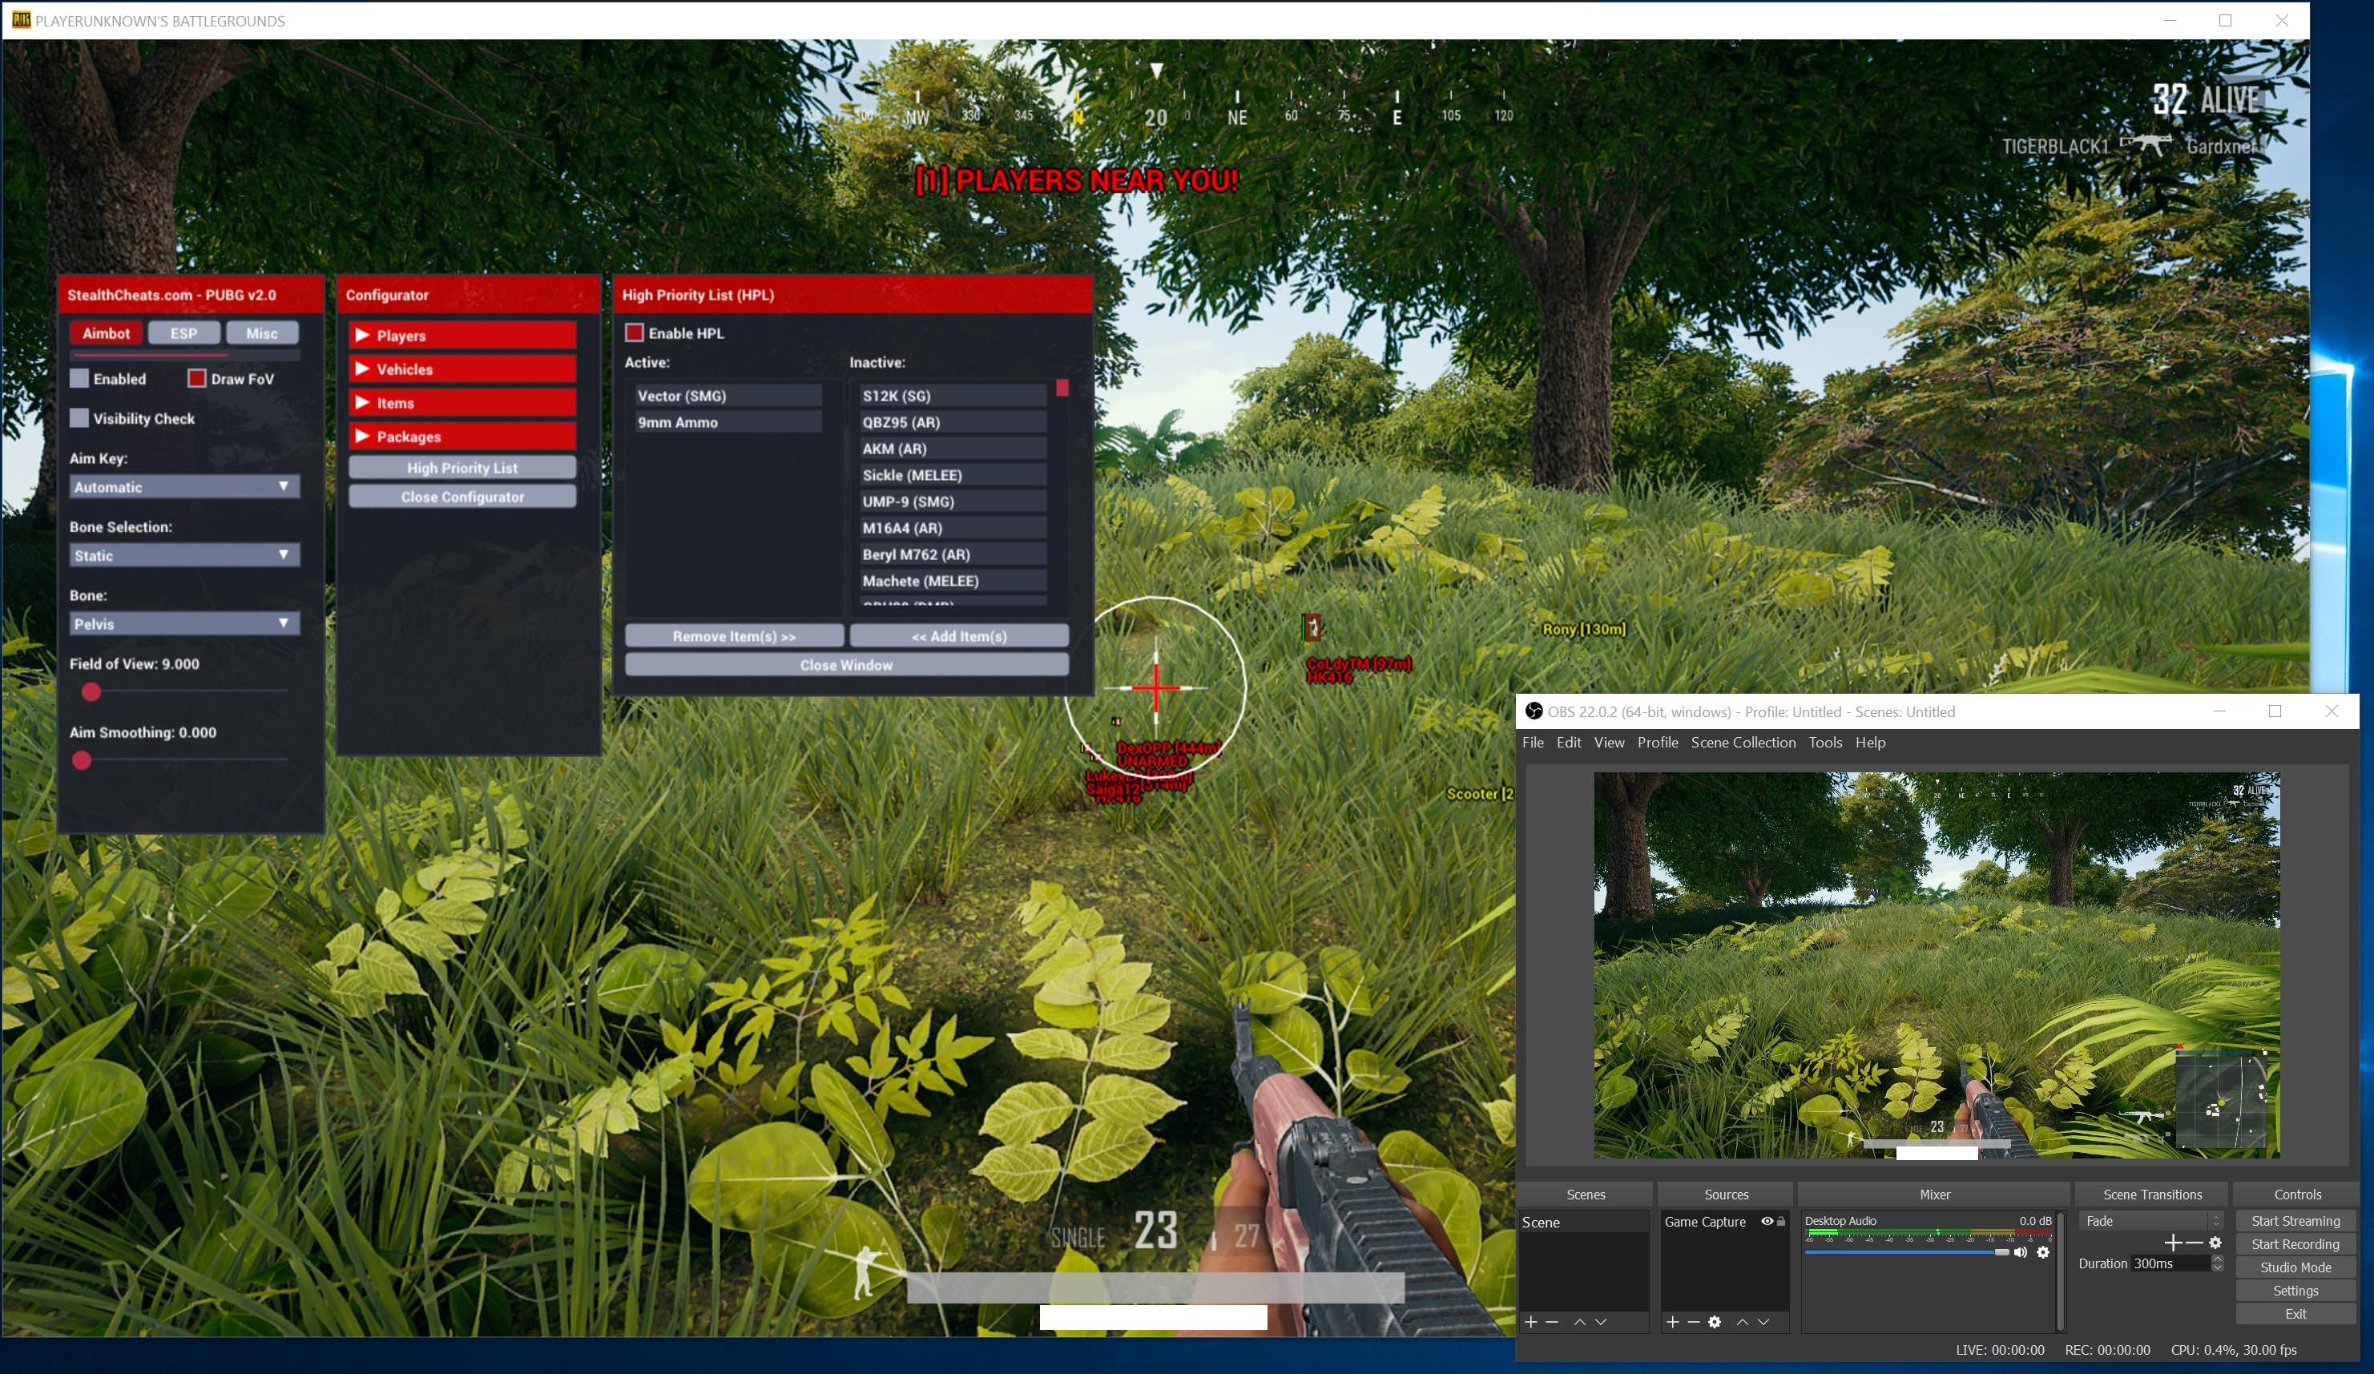The image size is (2374, 1374).
Task: Switch to the Aimbot tab
Action: point(106,333)
